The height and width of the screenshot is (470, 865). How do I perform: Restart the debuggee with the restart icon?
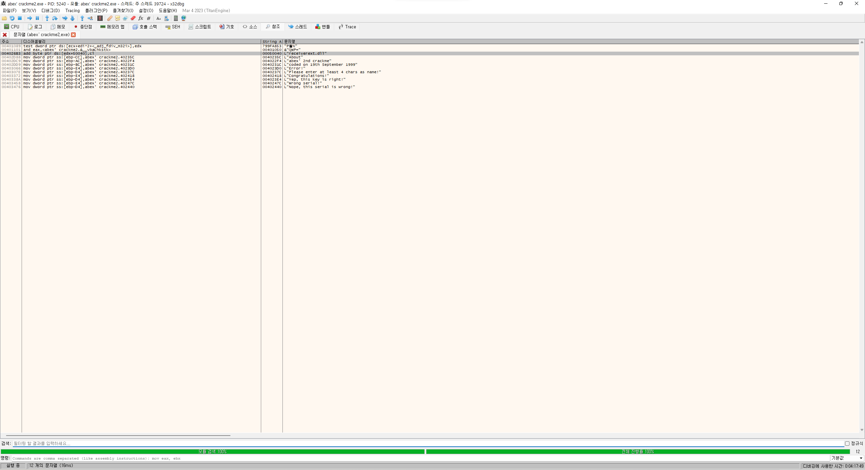(x=12, y=18)
